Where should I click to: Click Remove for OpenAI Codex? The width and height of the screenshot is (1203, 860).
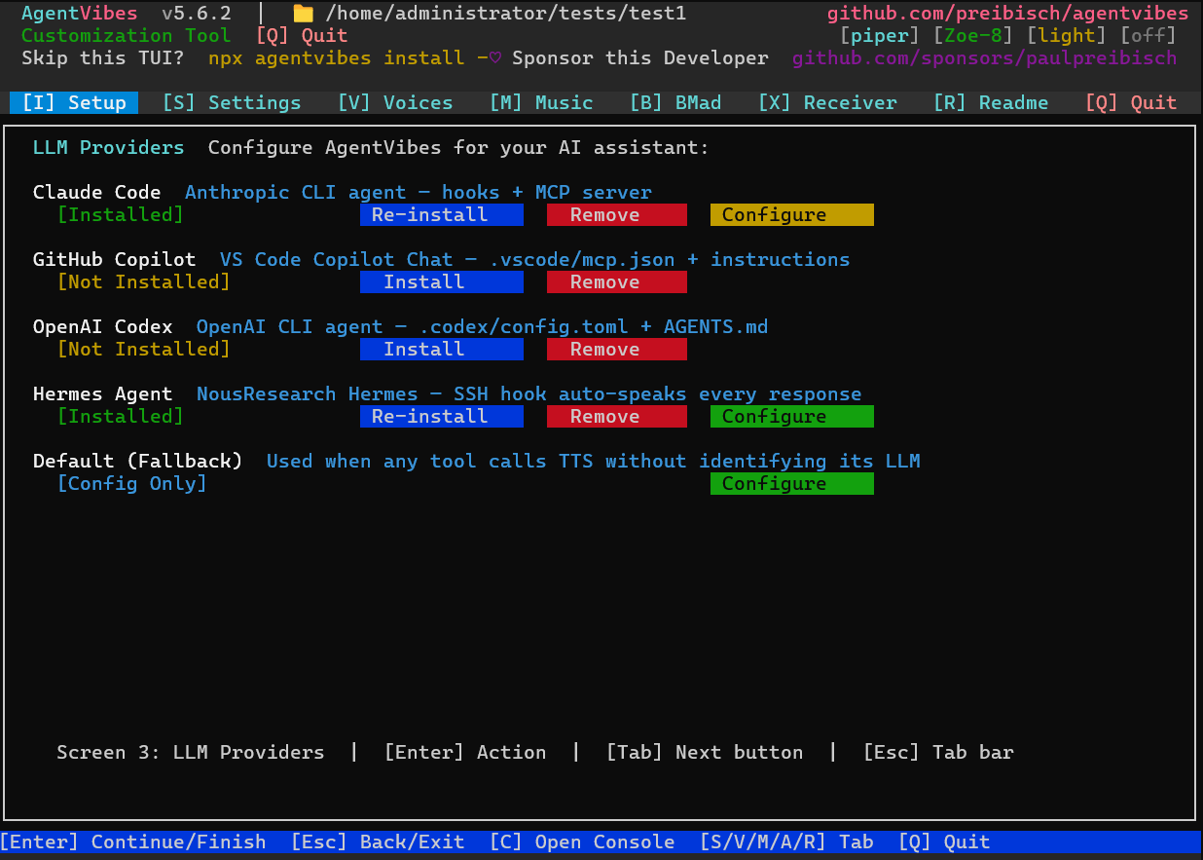[617, 349]
